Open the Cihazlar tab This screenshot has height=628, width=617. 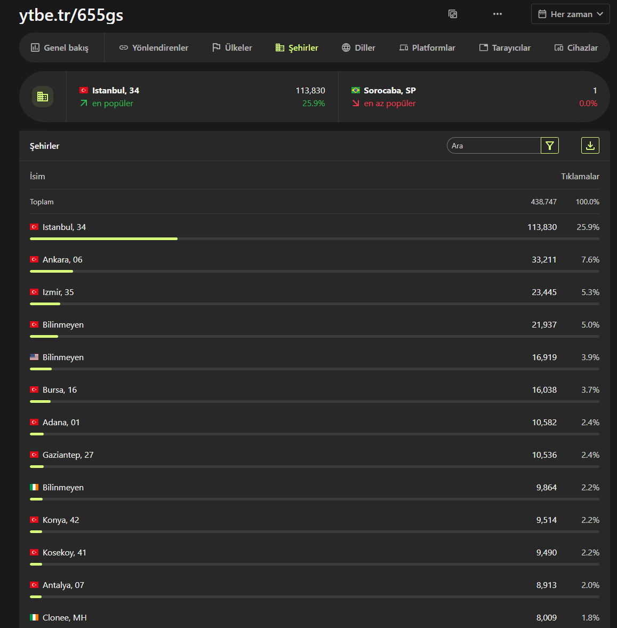pos(576,47)
